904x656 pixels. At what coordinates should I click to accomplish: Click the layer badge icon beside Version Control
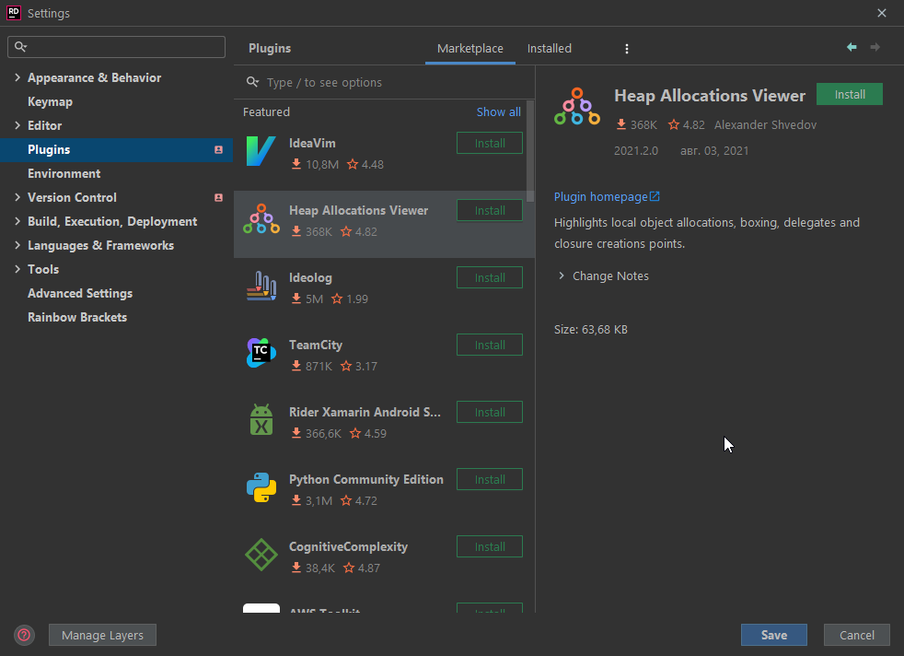[x=218, y=197]
